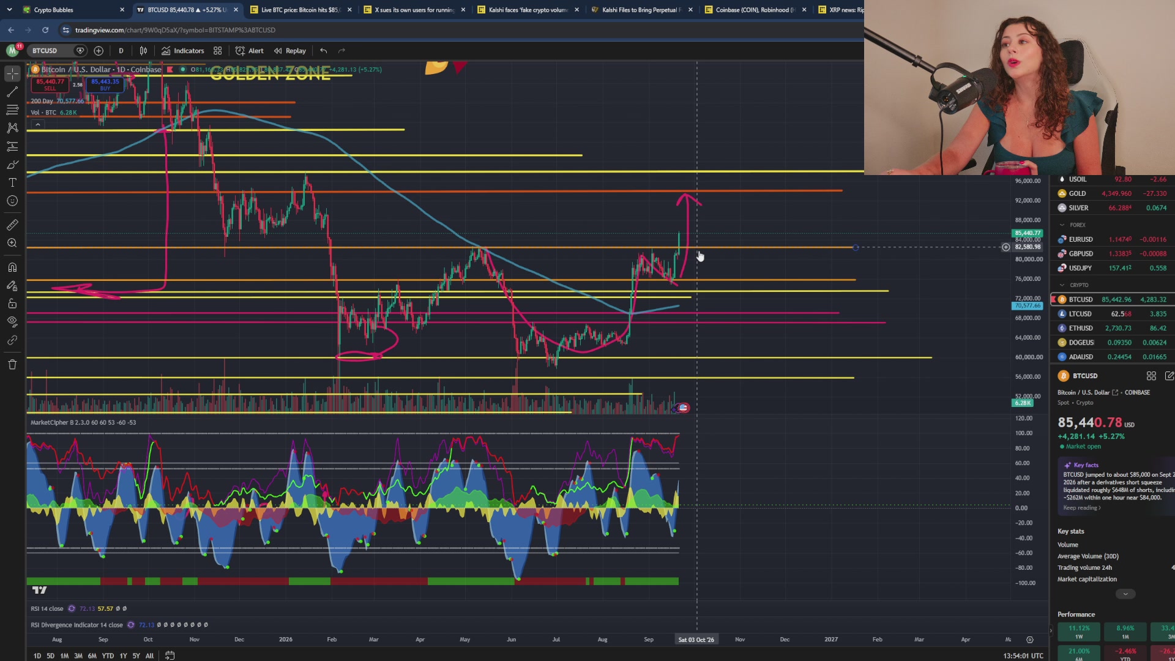Select the Text annotation tool
1175x661 pixels.
pos(12,183)
